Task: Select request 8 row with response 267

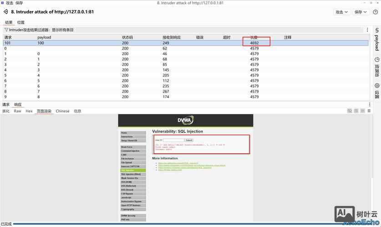Action: tap(186, 91)
